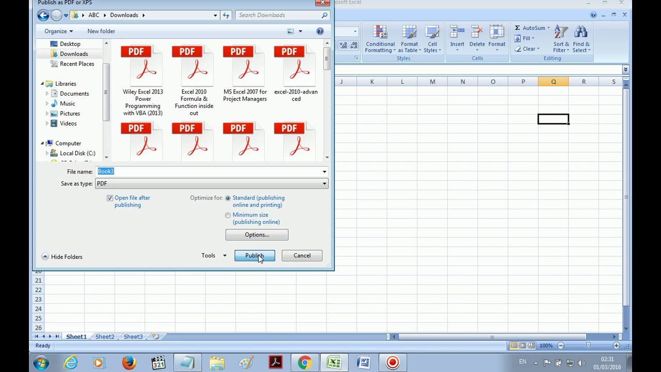Open the Find & Select tool
This screenshot has width=661, height=372.
tap(581, 39)
